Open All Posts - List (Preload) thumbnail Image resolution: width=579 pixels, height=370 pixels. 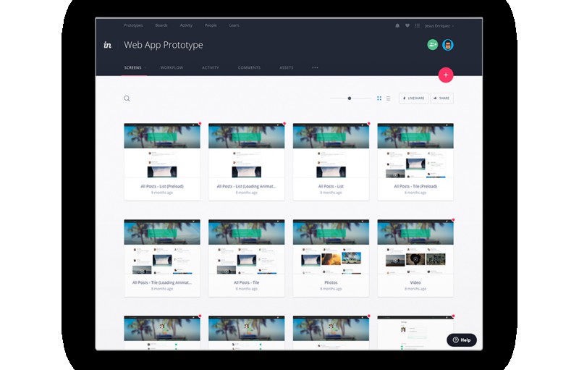point(162,151)
